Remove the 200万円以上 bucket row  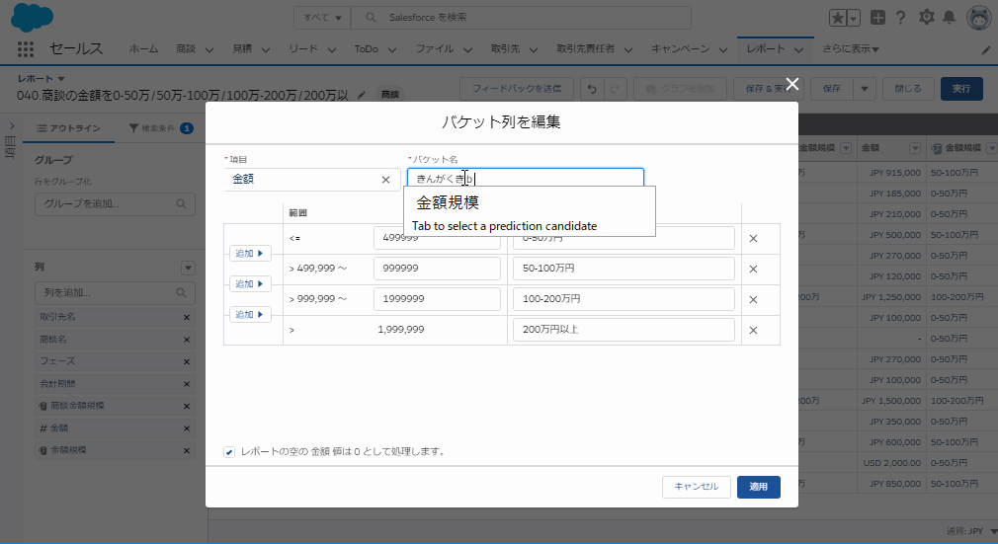coord(754,330)
